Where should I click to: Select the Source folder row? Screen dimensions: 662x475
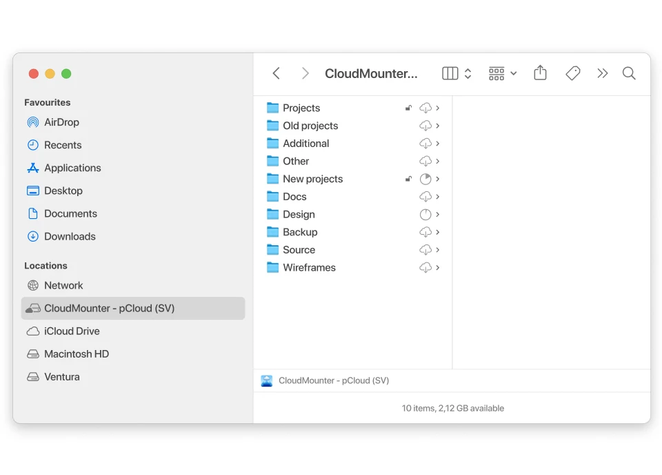[x=299, y=250]
